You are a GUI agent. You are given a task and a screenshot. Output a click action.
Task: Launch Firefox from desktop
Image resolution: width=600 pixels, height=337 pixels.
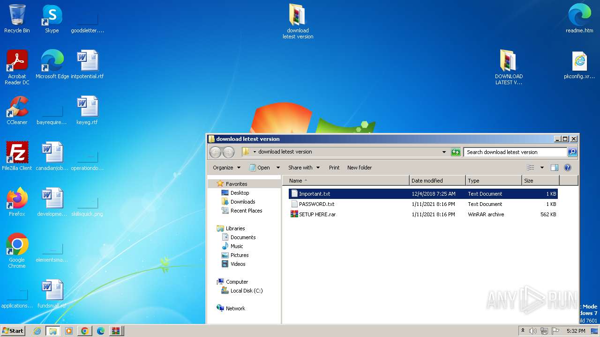(x=17, y=202)
